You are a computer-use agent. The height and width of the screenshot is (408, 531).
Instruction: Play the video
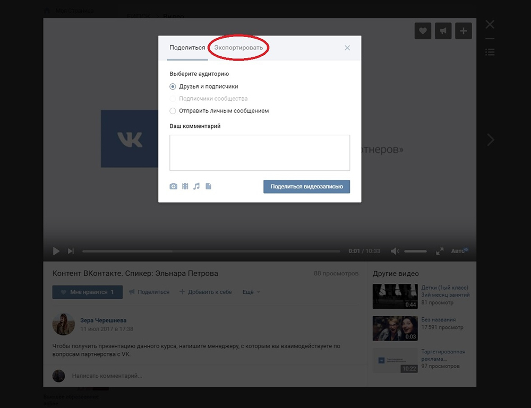coord(56,251)
